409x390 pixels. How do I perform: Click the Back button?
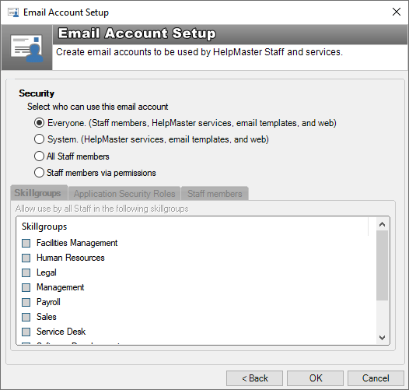(x=254, y=378)
